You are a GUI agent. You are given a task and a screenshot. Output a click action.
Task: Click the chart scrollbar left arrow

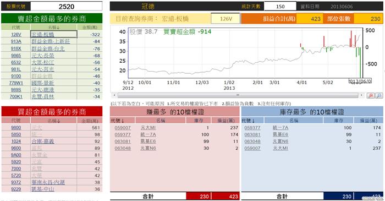click(114, 95)
